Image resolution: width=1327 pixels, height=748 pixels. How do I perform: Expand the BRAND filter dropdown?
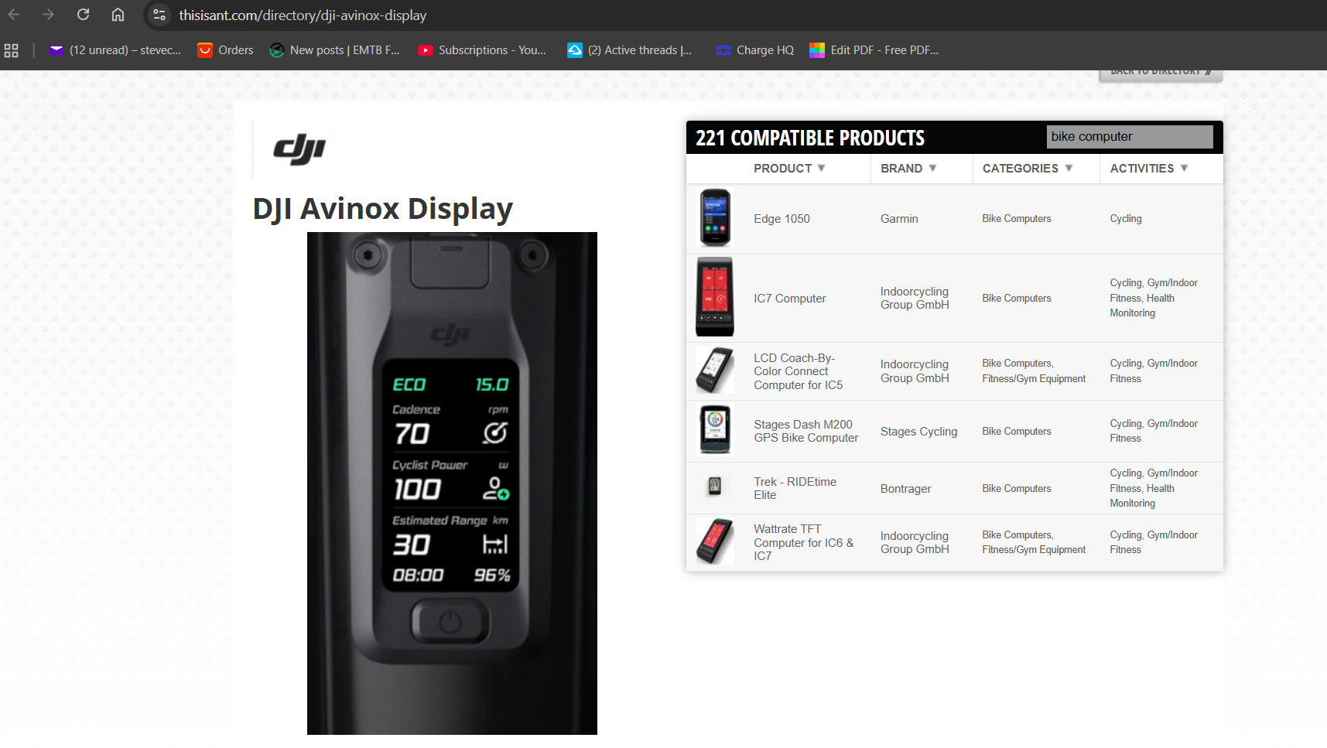932,168
